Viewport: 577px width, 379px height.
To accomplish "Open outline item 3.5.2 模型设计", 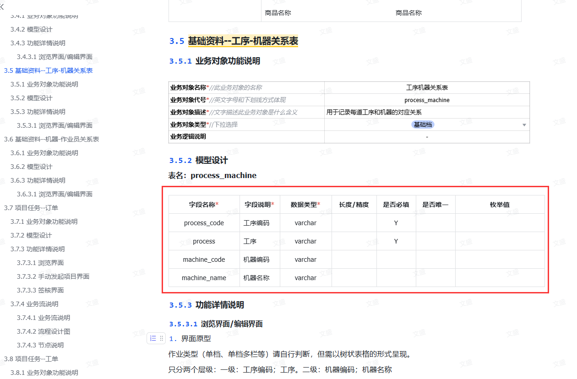I will pyautogui.click(x=32, y=98).
